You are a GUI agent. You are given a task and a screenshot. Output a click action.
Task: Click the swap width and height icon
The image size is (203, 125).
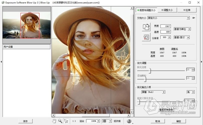[x=146, y=27]
